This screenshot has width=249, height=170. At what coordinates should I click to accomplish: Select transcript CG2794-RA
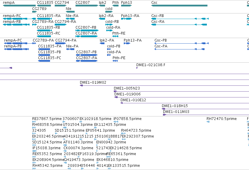tap(61, 25)
